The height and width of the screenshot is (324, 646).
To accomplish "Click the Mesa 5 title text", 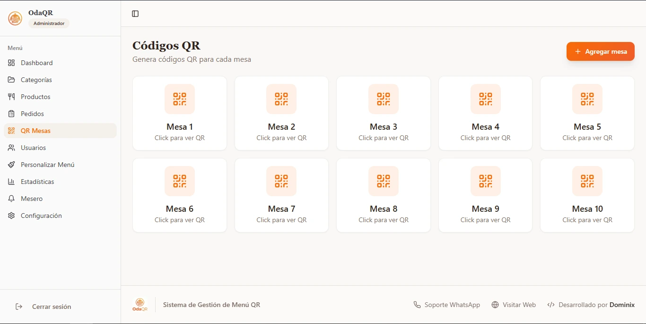I will [587, 127].
